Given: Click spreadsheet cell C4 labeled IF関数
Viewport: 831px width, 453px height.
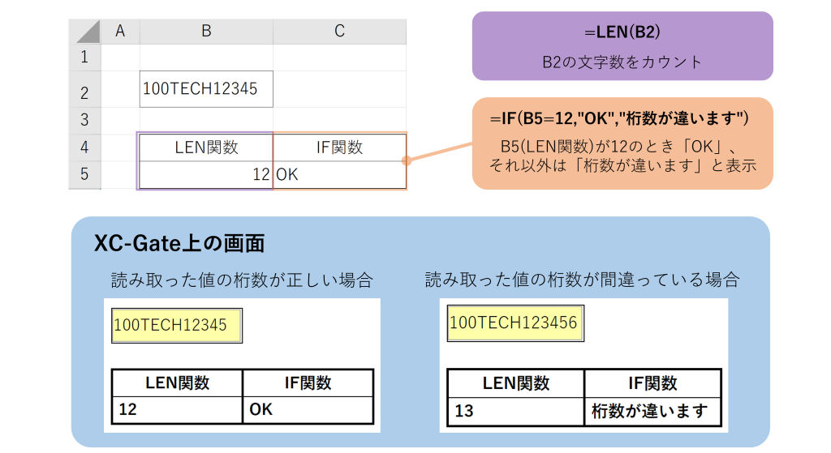Looking at the screenshot, I should point(339,147).
